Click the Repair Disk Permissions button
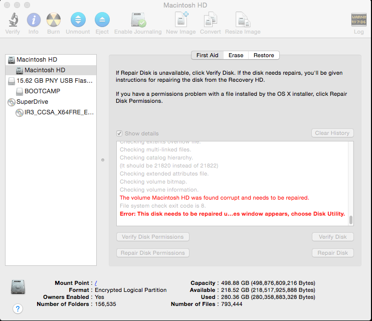The image size is (372, 321). [153, 253]
